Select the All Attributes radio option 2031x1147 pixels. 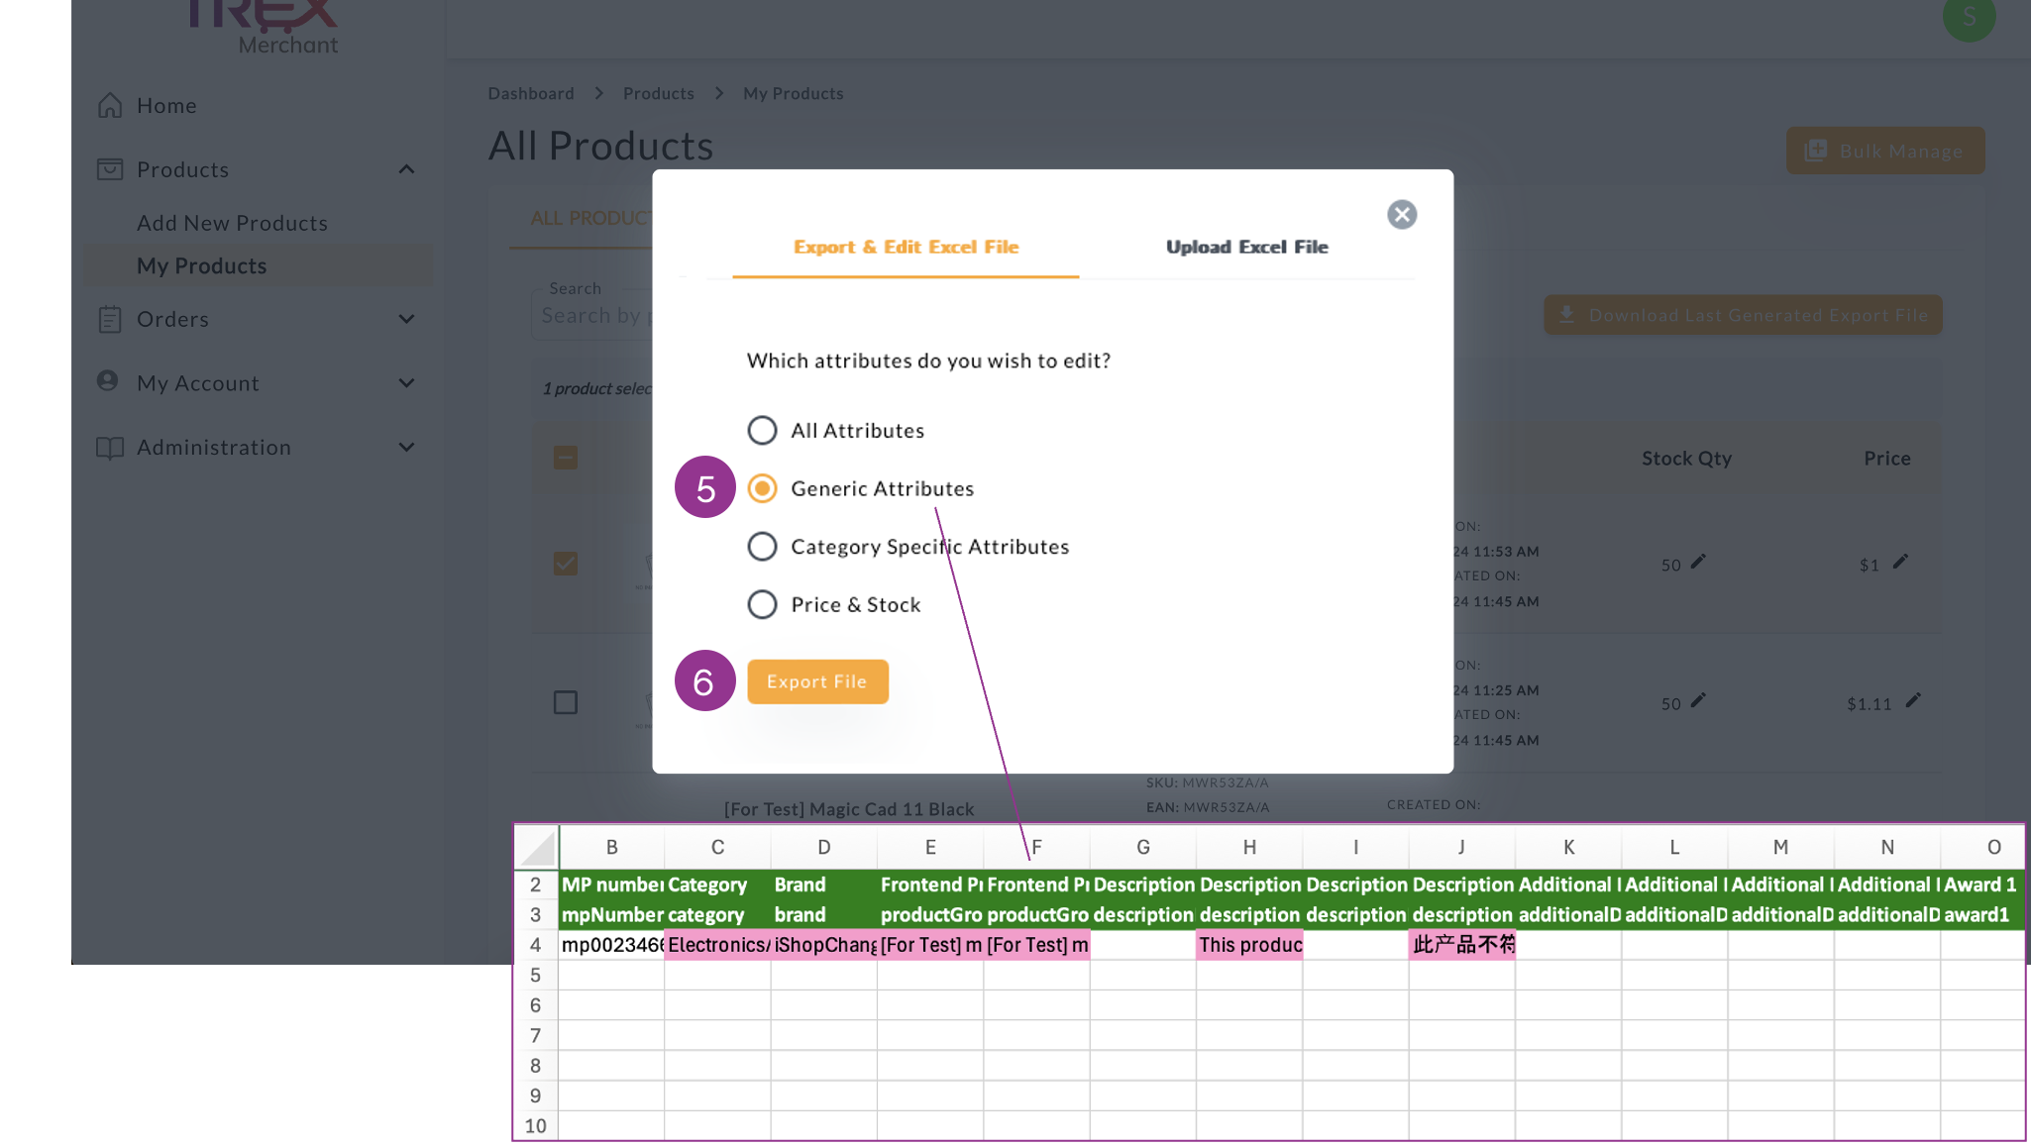click(762, 430)
